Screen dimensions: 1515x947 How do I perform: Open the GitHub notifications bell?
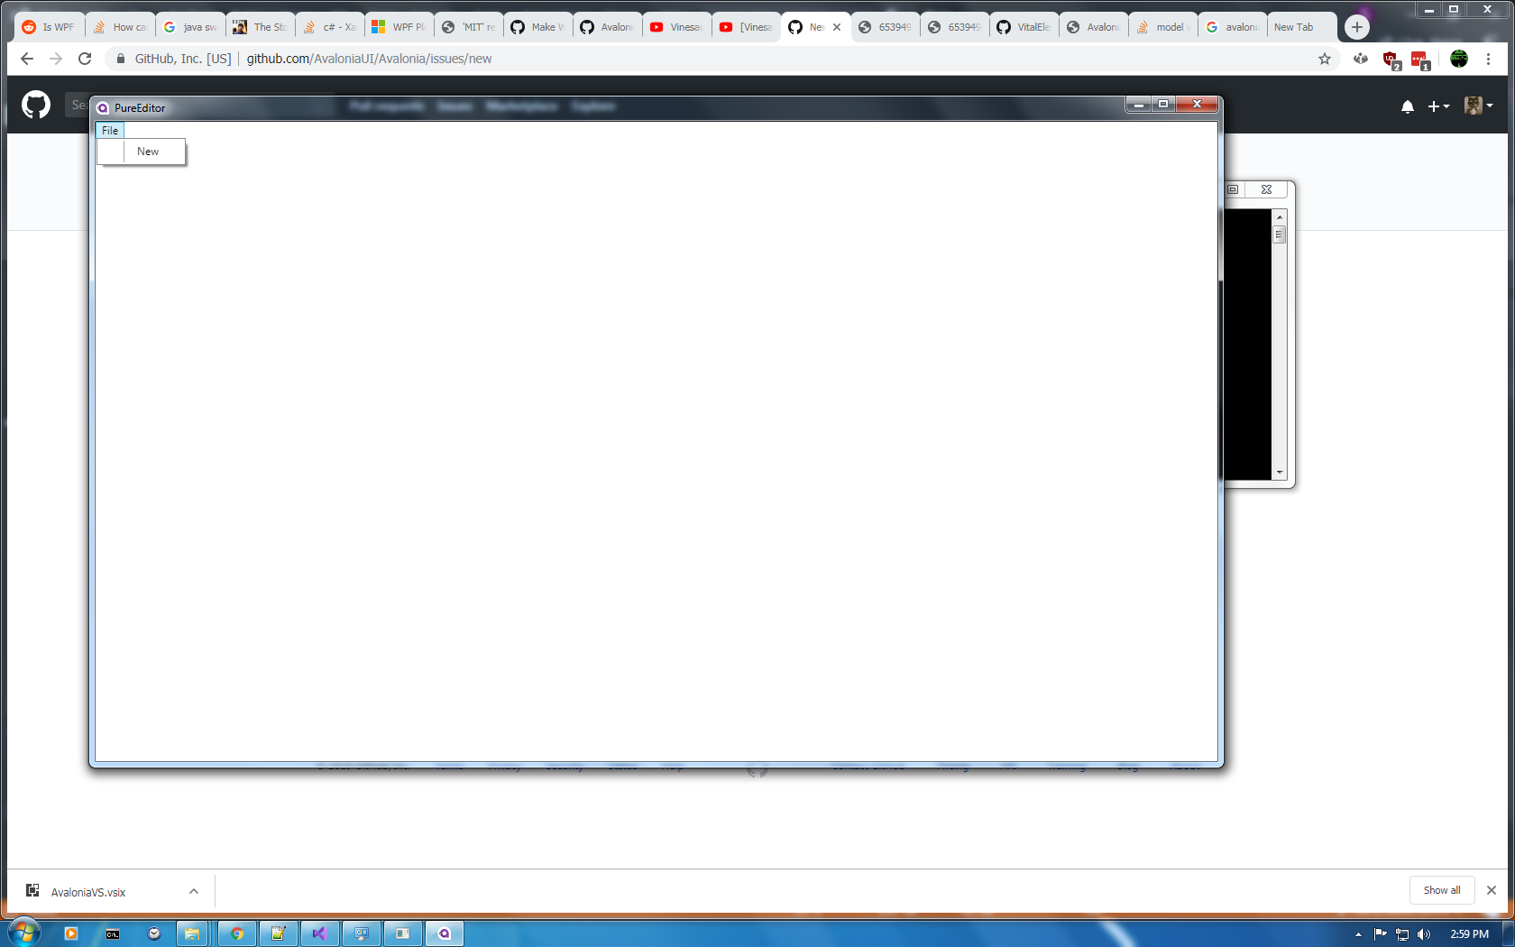click(1408, 106)
